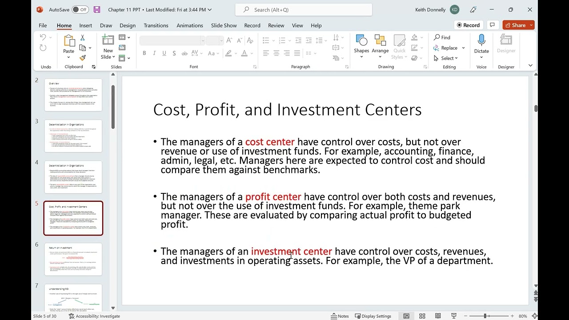Cut selection with scissors icon
Viewport: 569px width, 320px height.
pyautogui.click(x=82, y=38)
